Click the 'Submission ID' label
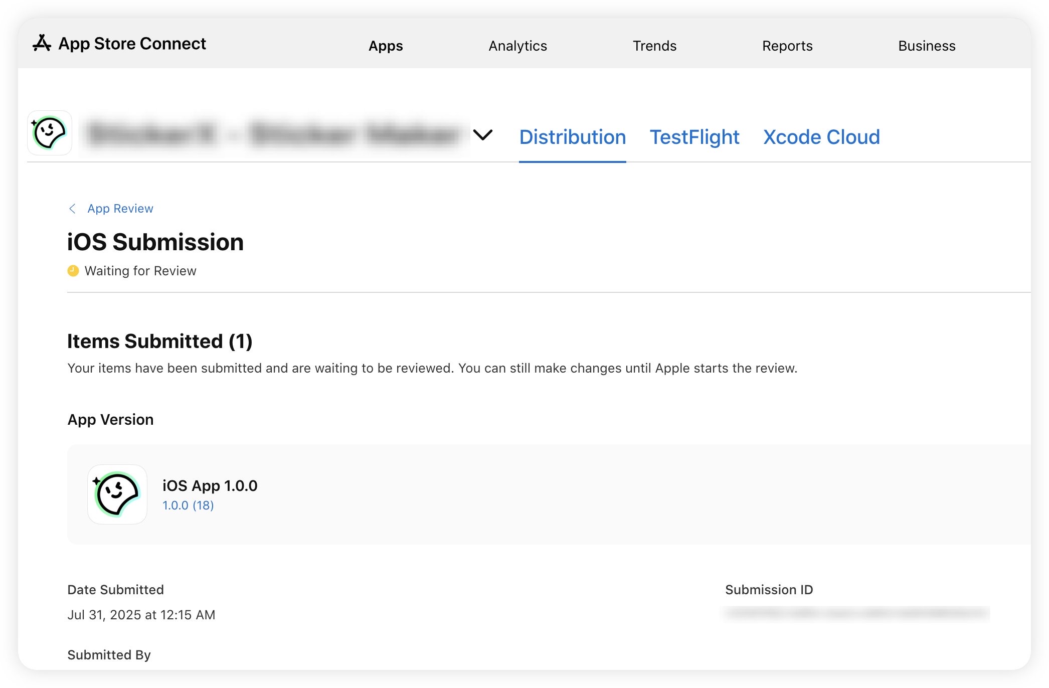The height and width of the screenshot is (688, 1049). pos(769,590)
